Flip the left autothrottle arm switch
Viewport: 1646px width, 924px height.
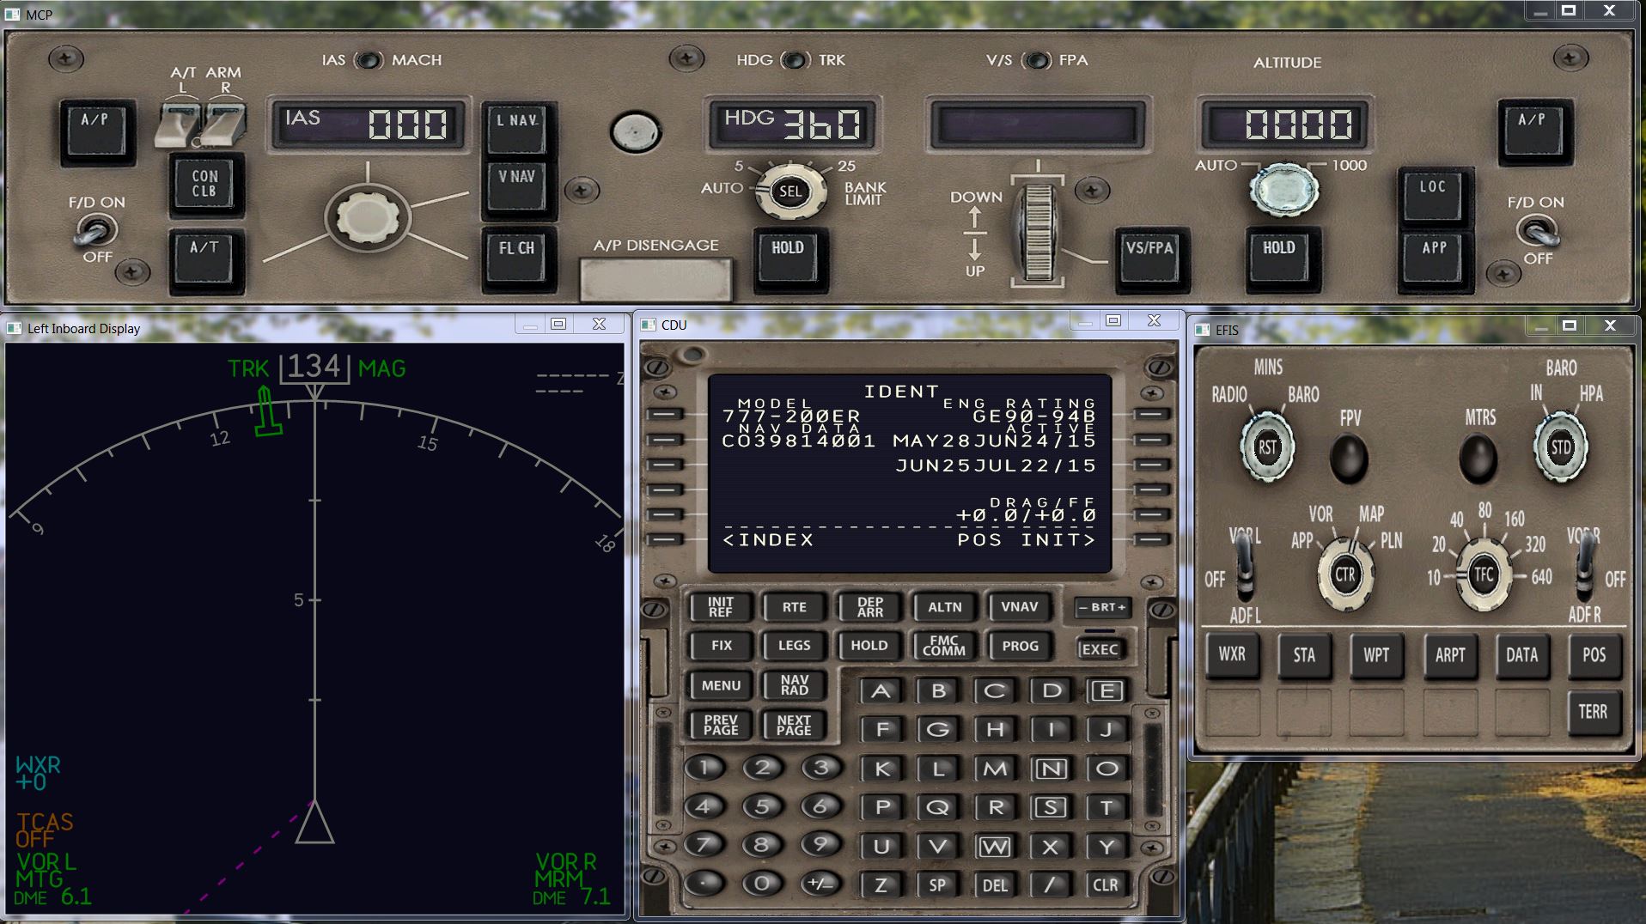[180, 123]
